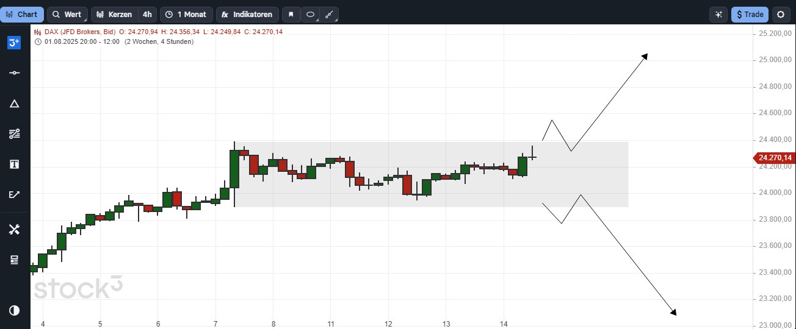Select the arrow drawing tool in sidebar
This screenshot has width=796, height=329.
pos(14,195)
